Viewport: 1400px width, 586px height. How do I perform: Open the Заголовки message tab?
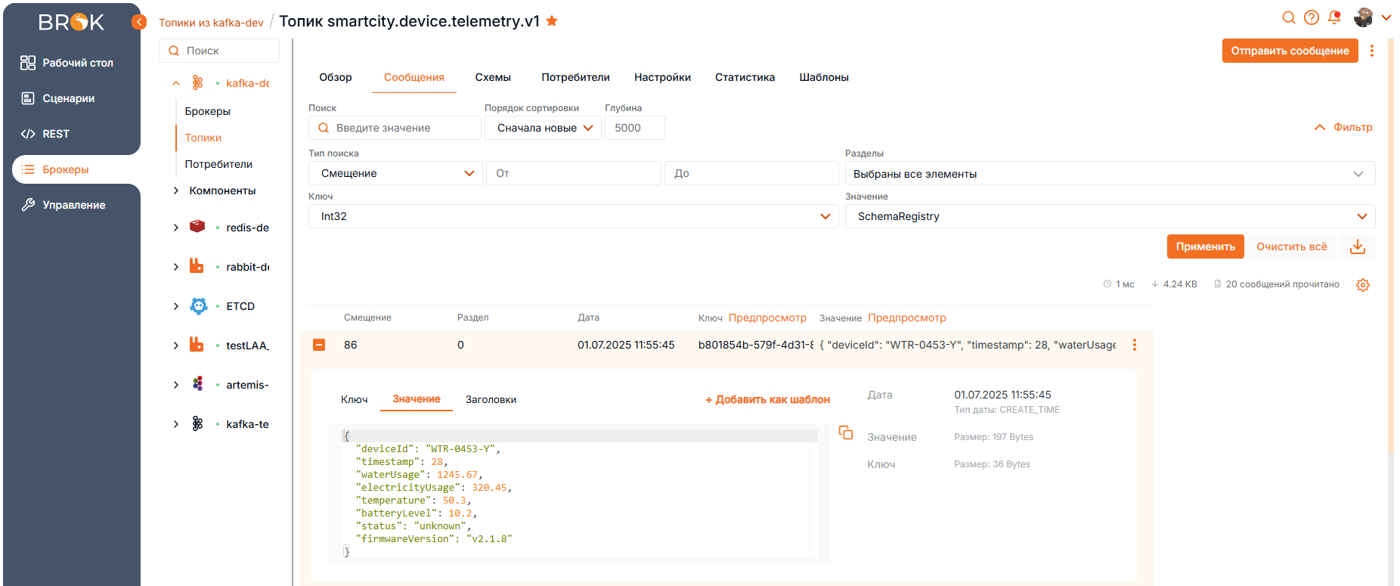(491, 399)
